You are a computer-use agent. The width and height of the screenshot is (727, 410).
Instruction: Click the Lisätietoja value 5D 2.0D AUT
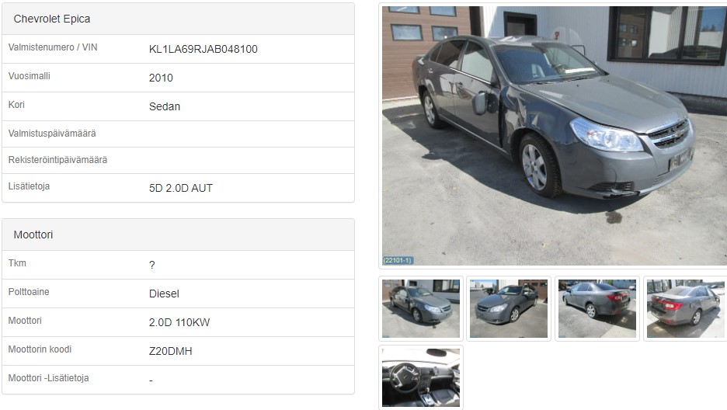click(181, 188)
